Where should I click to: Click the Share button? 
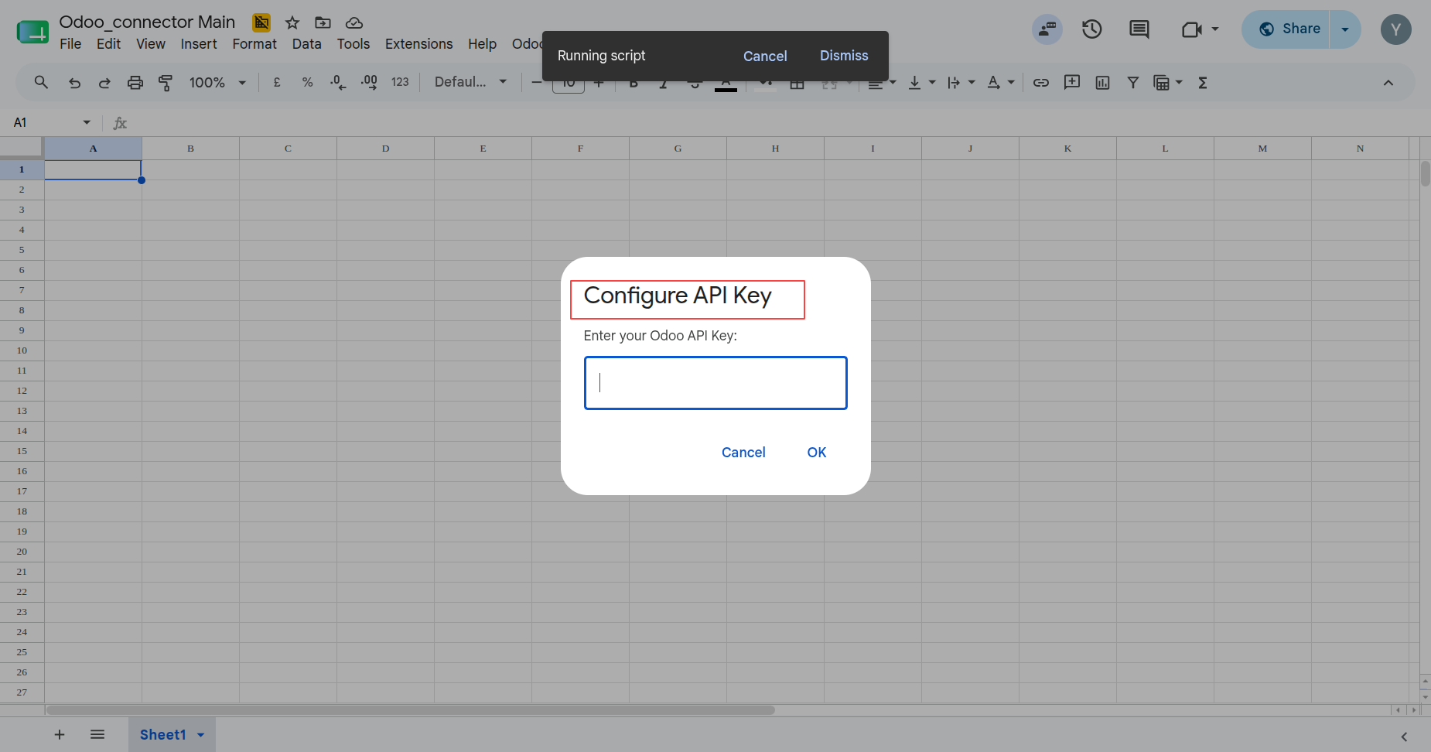pyautogui.click(x=1290, y=29)
